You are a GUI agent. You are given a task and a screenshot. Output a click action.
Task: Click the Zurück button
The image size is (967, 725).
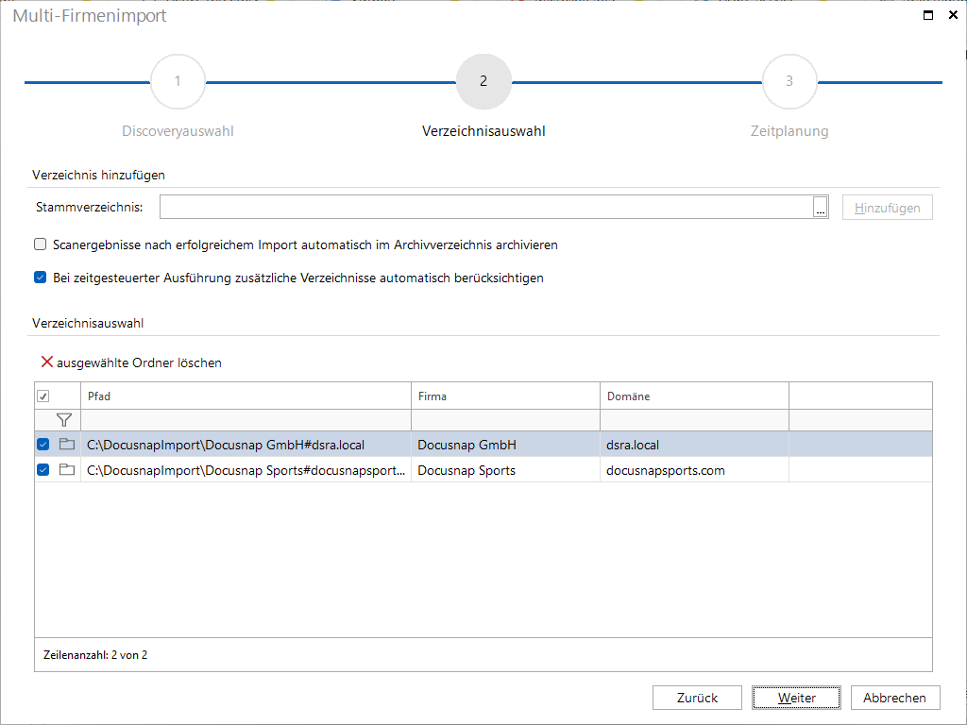697,698
